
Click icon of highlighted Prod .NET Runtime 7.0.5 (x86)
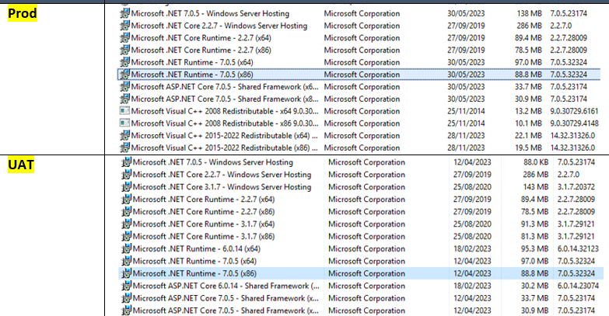click(x=124, y=75)
